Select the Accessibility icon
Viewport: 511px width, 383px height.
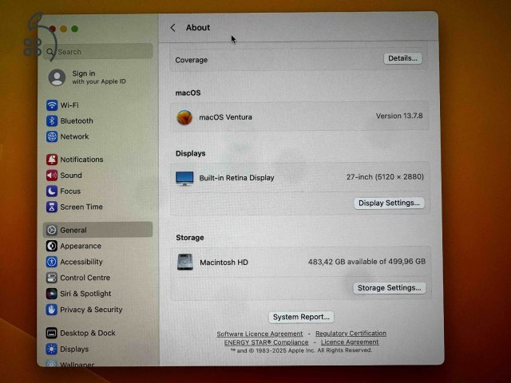coord(52,262)
